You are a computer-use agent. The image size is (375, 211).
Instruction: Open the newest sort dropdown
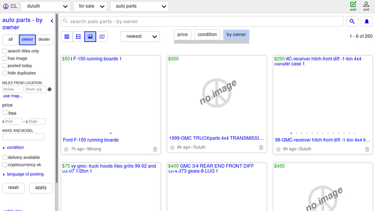[x=140, y=37]
